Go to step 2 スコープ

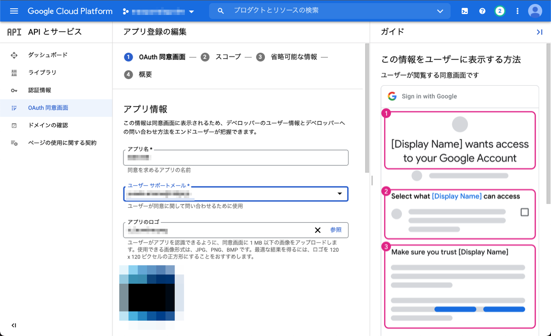point(221,57)
